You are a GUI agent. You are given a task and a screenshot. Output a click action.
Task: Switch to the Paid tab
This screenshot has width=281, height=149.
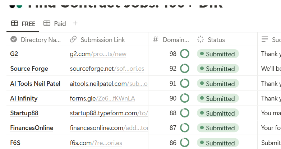click(60, 24)
